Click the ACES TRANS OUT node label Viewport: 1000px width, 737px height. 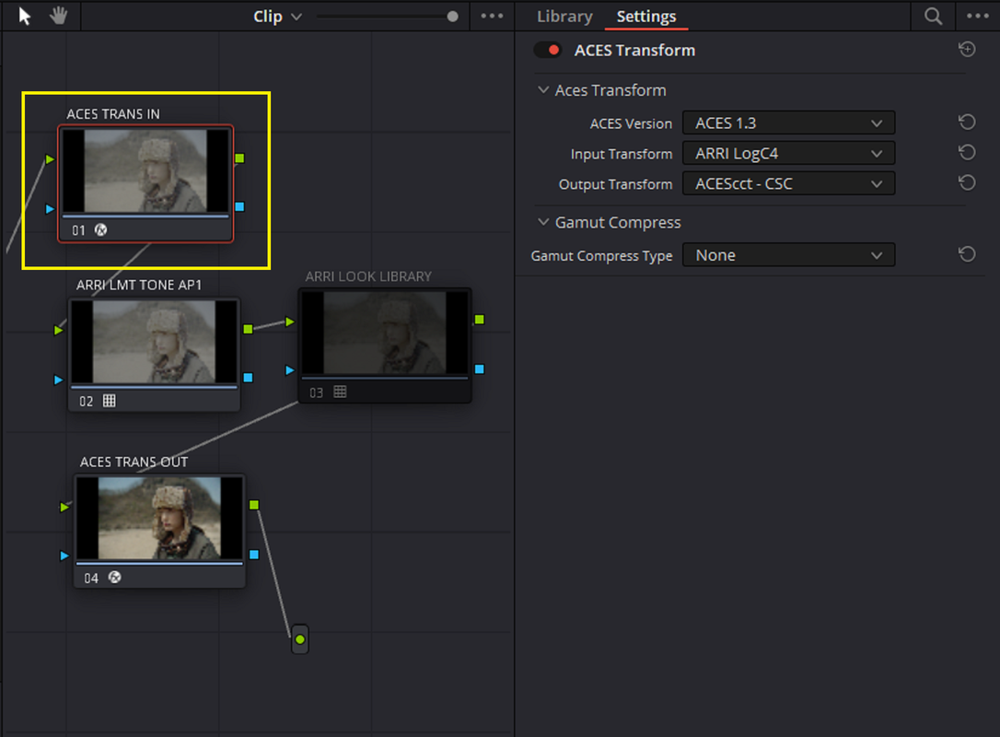point(134,462)
